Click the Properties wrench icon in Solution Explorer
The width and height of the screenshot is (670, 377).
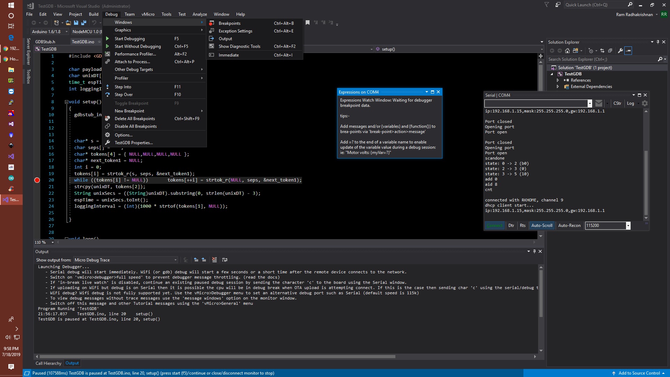[x=620, y=51]
